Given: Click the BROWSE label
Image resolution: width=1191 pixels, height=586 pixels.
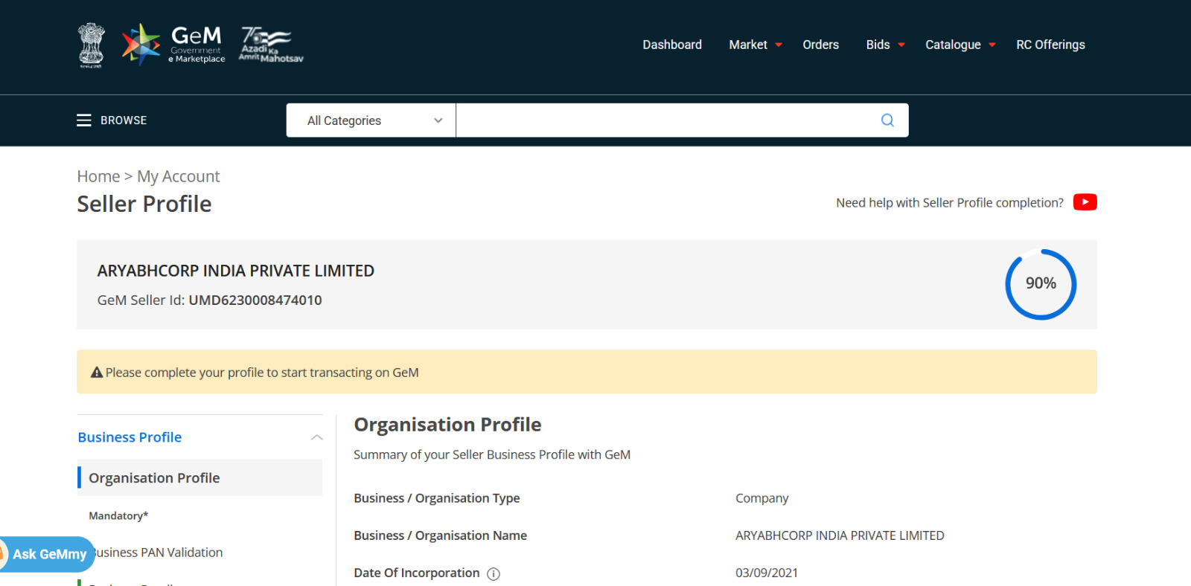Looking at the screenshot, I should (124, 120).
